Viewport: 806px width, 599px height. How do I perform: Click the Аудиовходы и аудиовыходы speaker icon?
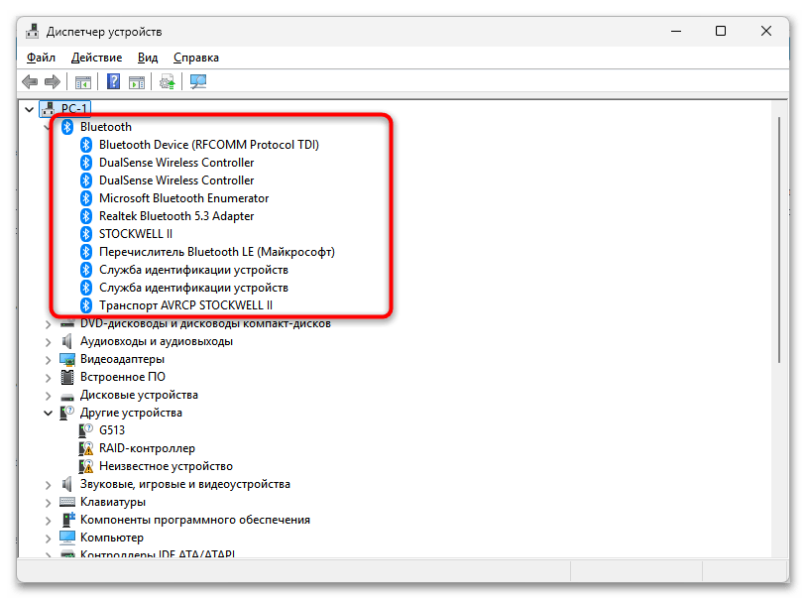pyautogui.click(x=67, y=341)
